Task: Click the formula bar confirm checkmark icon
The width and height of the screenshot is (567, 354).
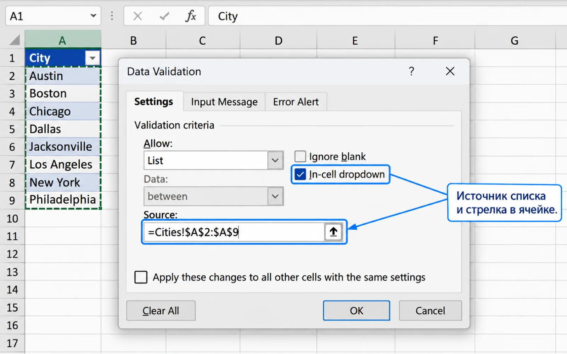Action: point(164,16)
